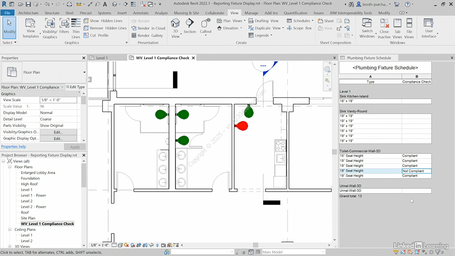The width and height of the screenshot is (455, 256).
Task: Toggle Thin Lines display
Action: 76,28
